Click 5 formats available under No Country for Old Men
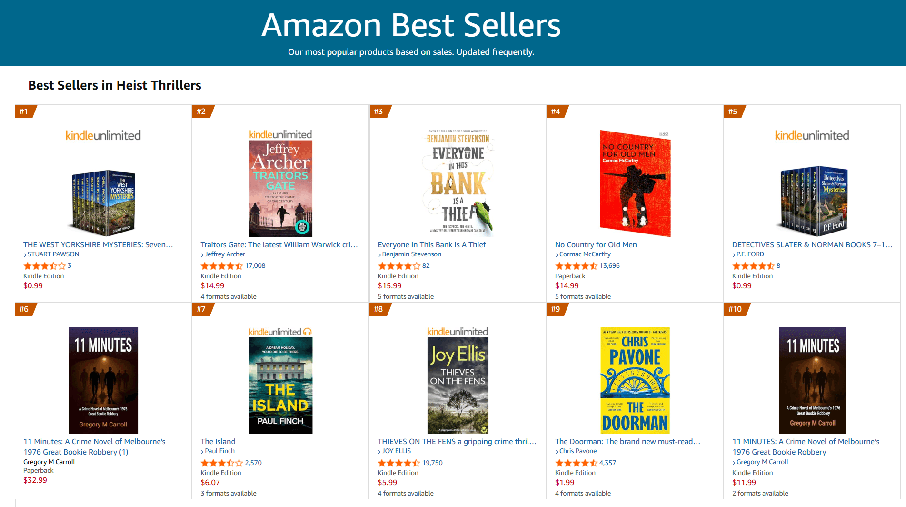Image resolution: width=906 pixels, height=507 pixels. coord(583,296)
